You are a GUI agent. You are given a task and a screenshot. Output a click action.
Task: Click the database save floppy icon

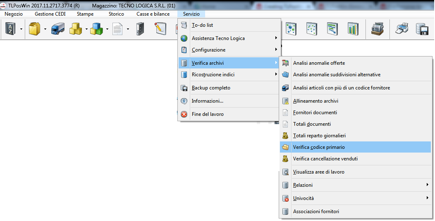(421, 29)
